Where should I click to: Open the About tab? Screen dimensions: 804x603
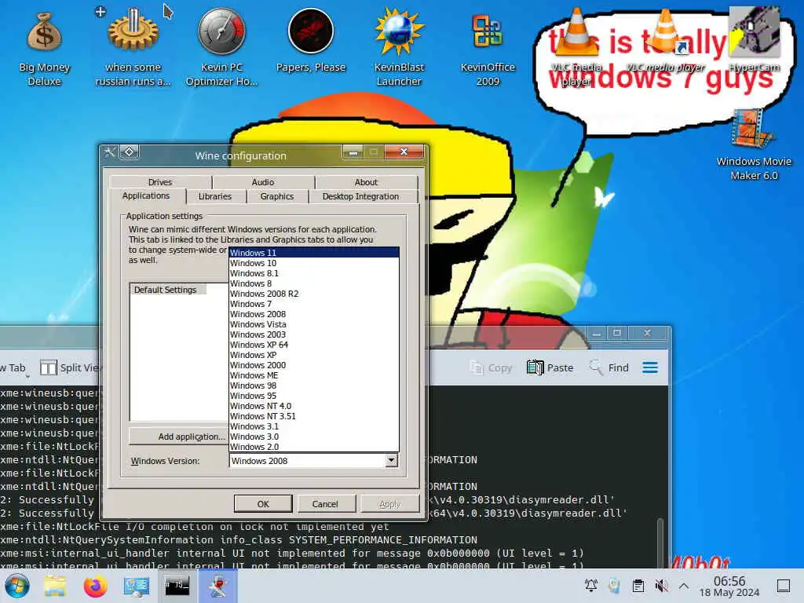(x=366, y=182)
